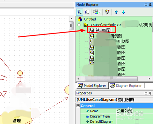Switch to the Diagram Explorer tab

(x=126, y=86)
